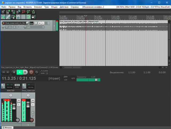
Task: Click the Undo icon in toolbar
Action: (x=23, y=12)
